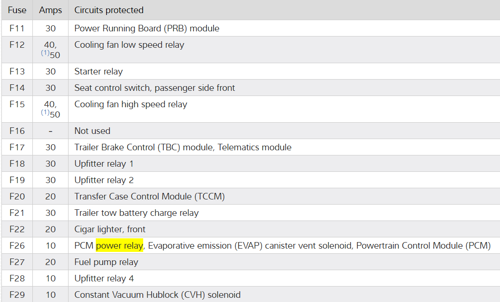Click the footnote (1) link in the F15 row

coord(45,112)
